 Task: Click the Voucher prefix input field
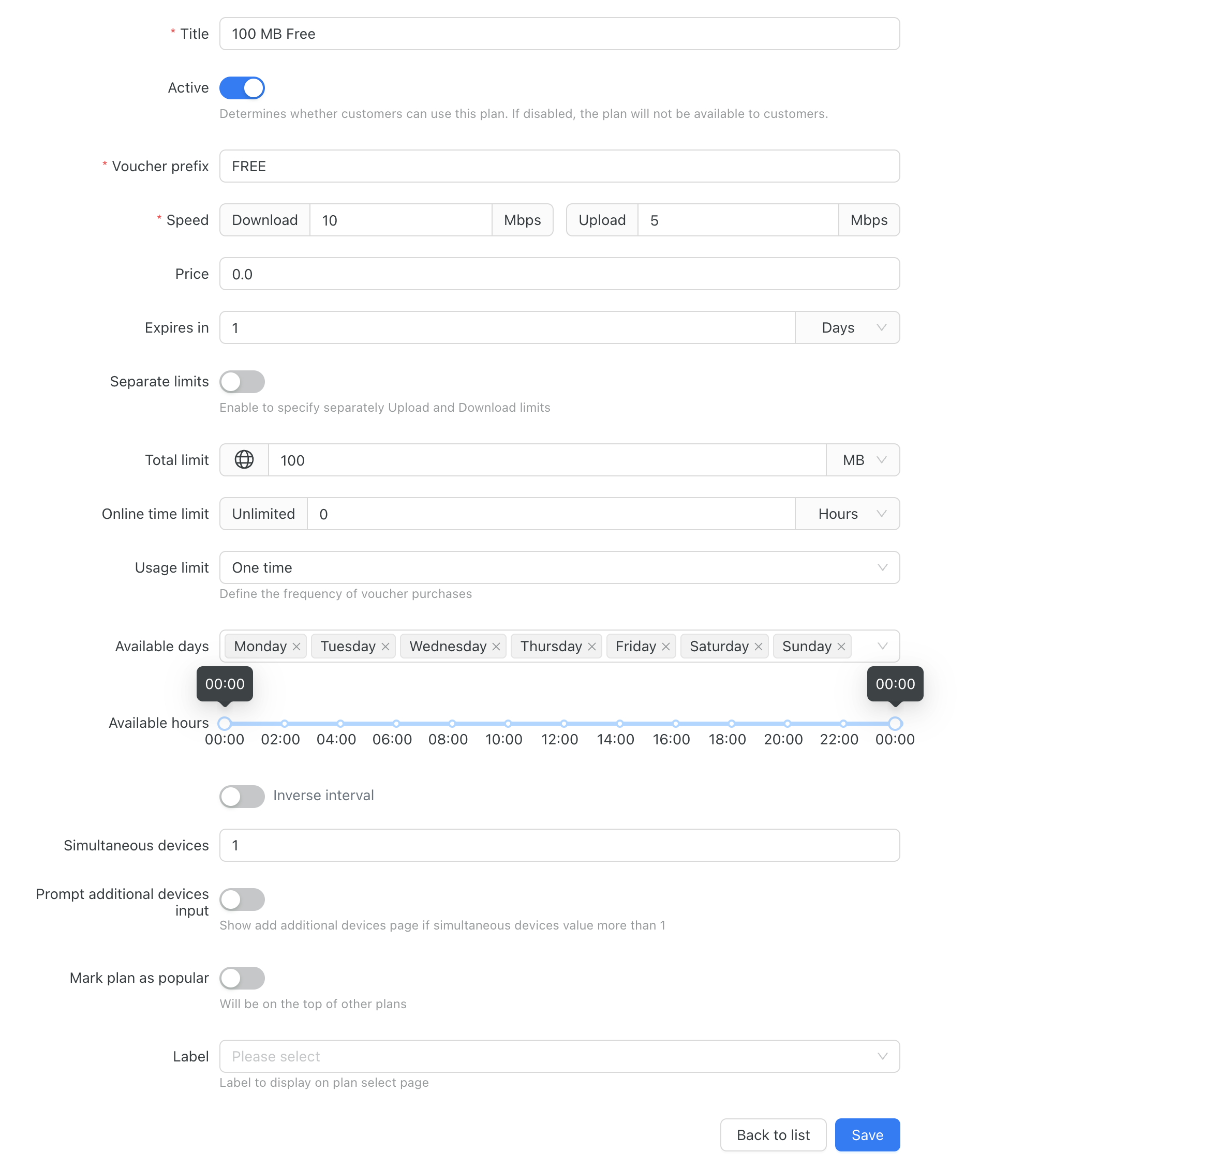[x=559, y=166]
